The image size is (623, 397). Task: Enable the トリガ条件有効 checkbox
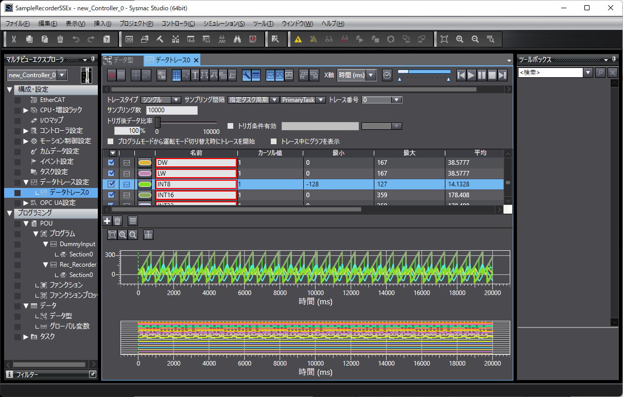pos(231,126)
